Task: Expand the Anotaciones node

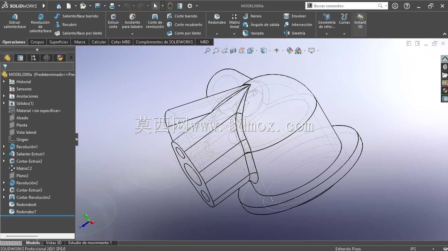Action: click(4, 96)
